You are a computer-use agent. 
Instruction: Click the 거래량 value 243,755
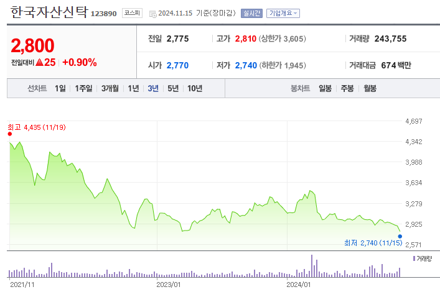coord(390,39)
